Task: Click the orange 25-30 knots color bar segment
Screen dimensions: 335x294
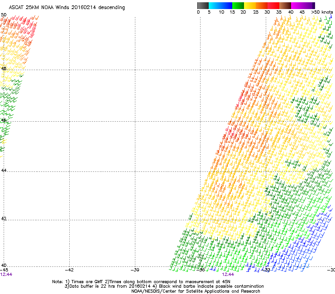Action: (262, 5)
